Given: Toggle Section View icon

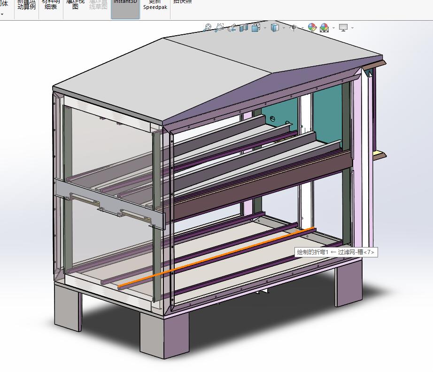Looking at the screenshot, I should click(244, 28).
